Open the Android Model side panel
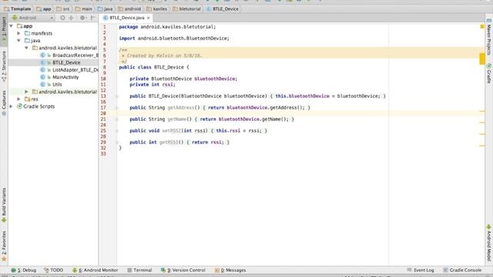Viewport: 493px width, 277px height. point(489,242)
